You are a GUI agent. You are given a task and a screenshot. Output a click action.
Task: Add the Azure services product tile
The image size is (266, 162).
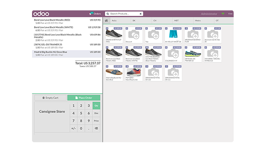tap(213, 35)
